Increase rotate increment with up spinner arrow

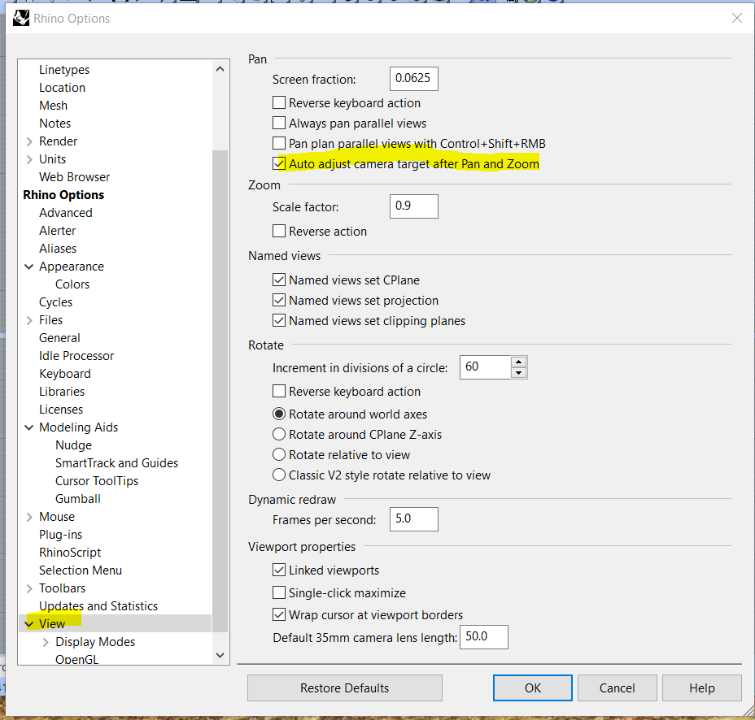(518, 362)
